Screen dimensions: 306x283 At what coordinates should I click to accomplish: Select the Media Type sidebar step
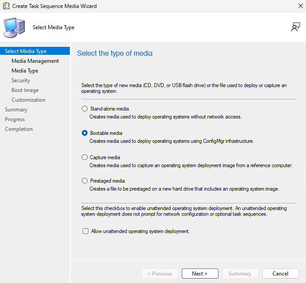pyautogui.click(x=25, y=71)
